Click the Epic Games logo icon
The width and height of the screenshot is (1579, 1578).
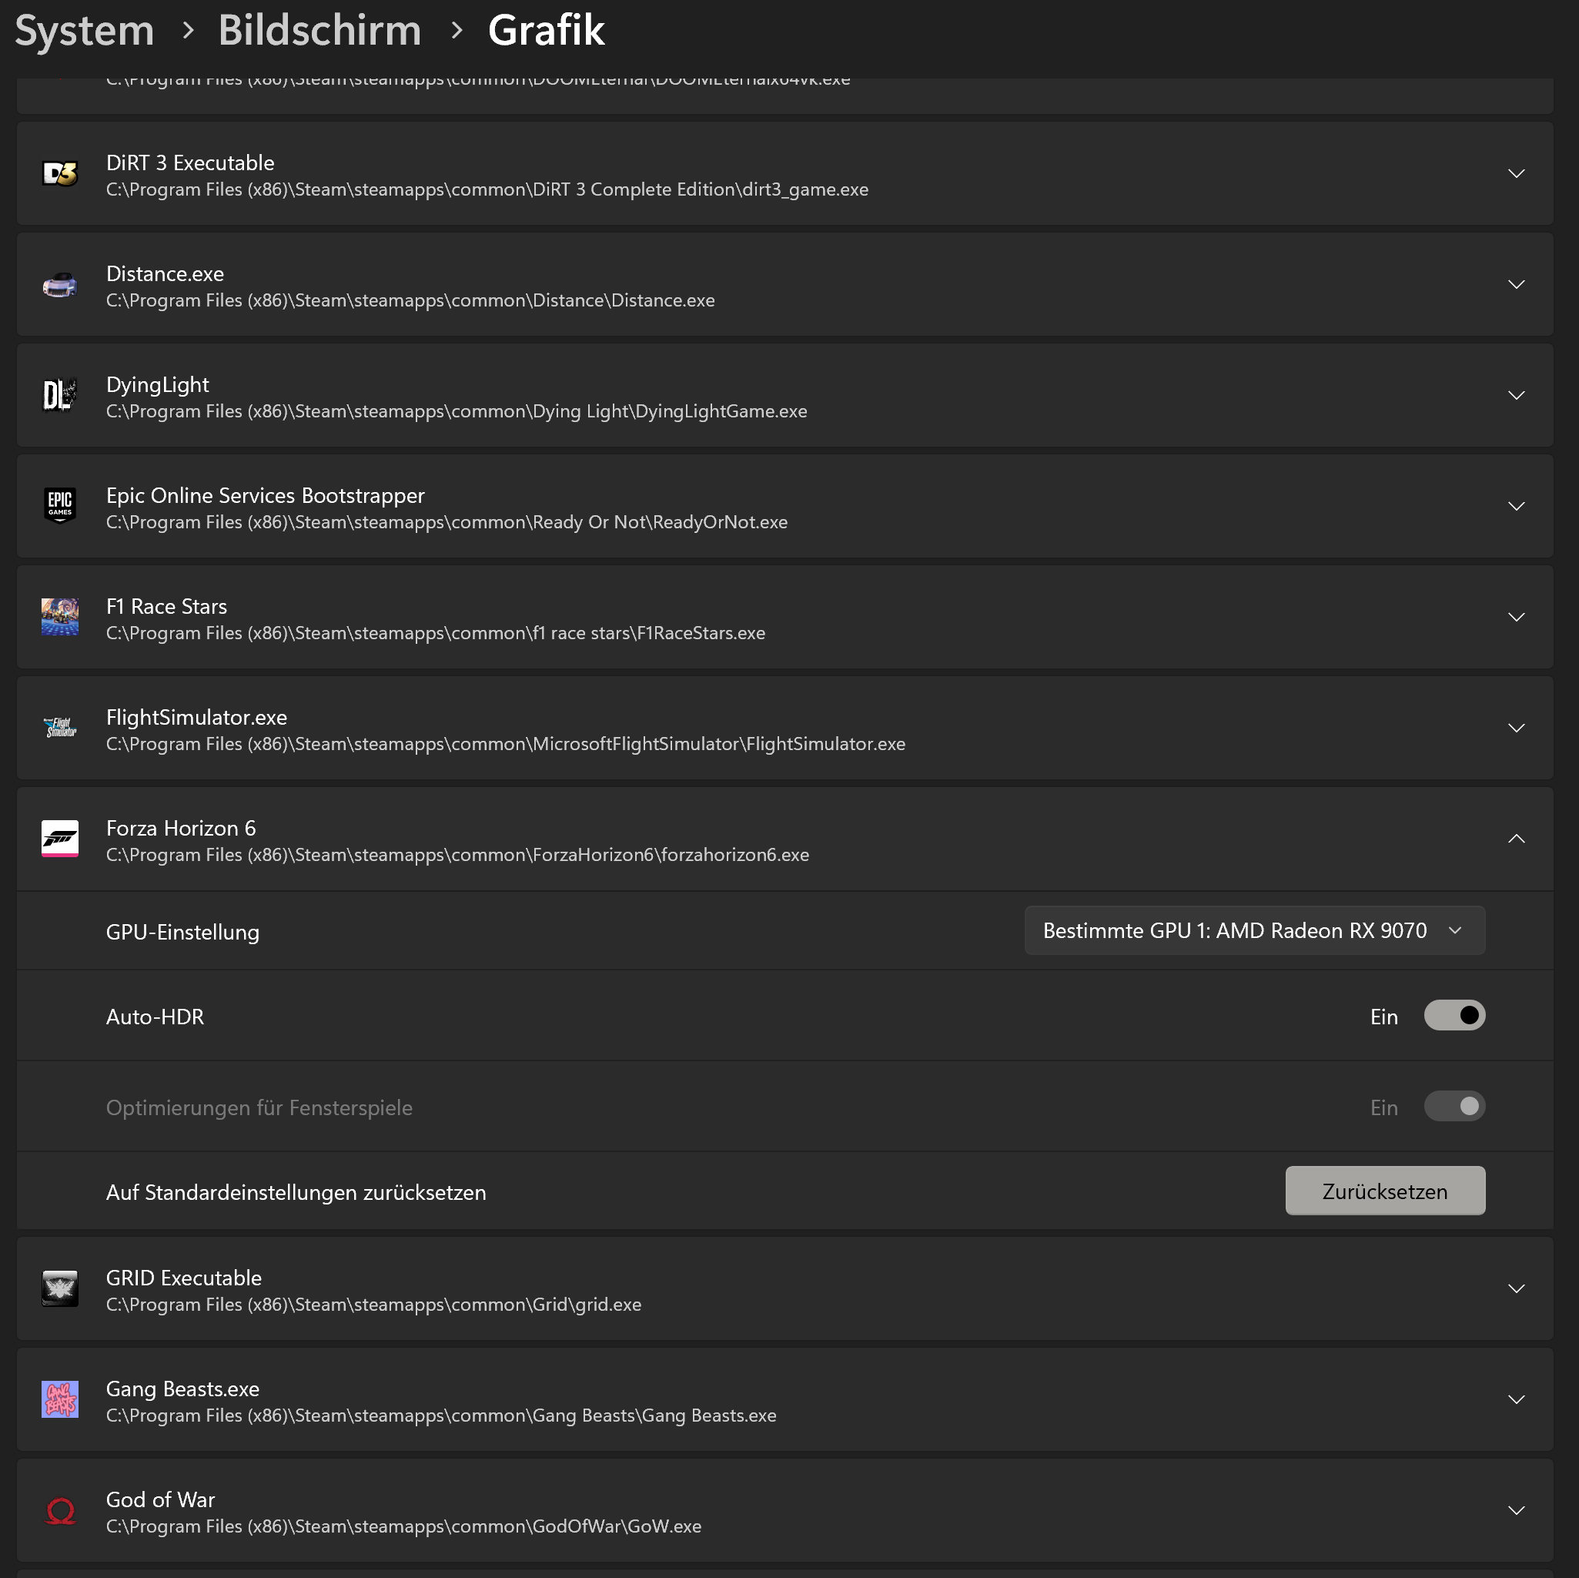pos(59,505)
